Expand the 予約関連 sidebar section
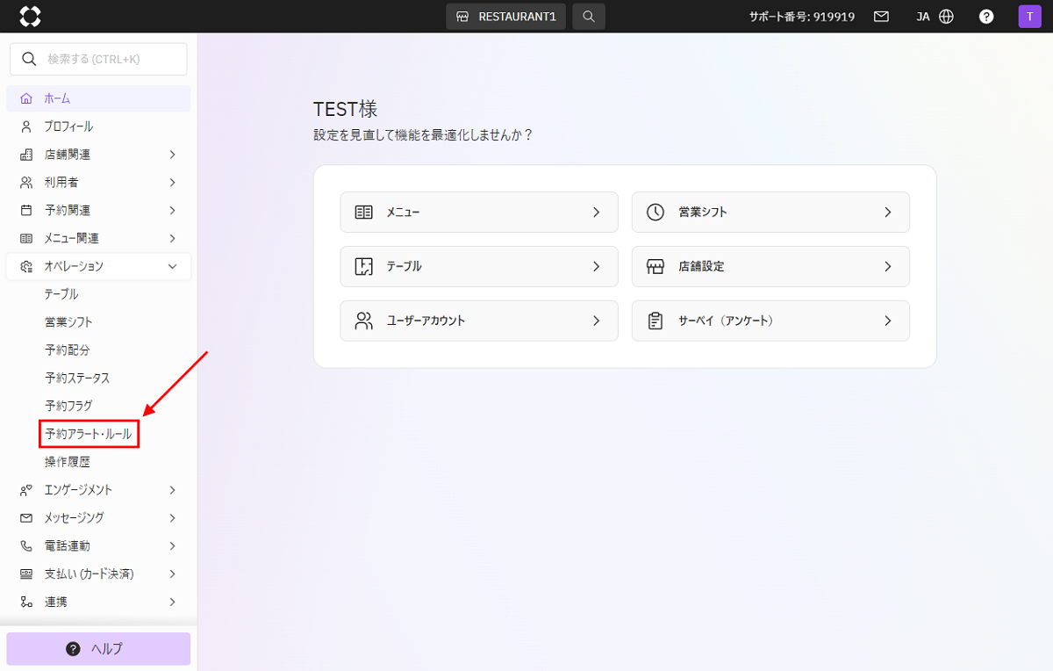The width and height of the screenshot is (1053, 671). [98, 211]
